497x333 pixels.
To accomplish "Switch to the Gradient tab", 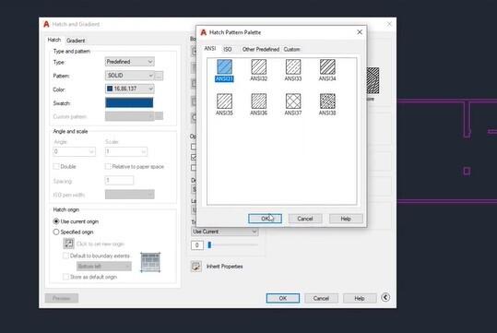I will point(76,41).
